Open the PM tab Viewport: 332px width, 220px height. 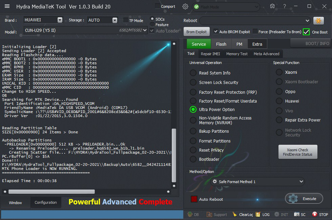click(x=239, y=44)
